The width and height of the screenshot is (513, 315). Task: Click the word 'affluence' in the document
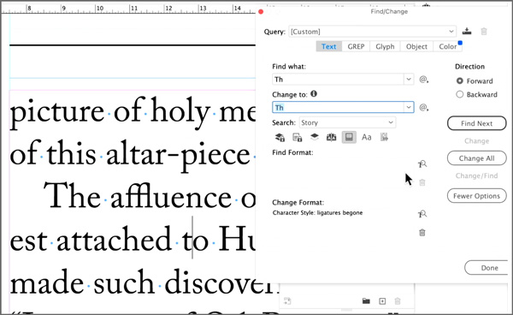[x=171, y=197]
